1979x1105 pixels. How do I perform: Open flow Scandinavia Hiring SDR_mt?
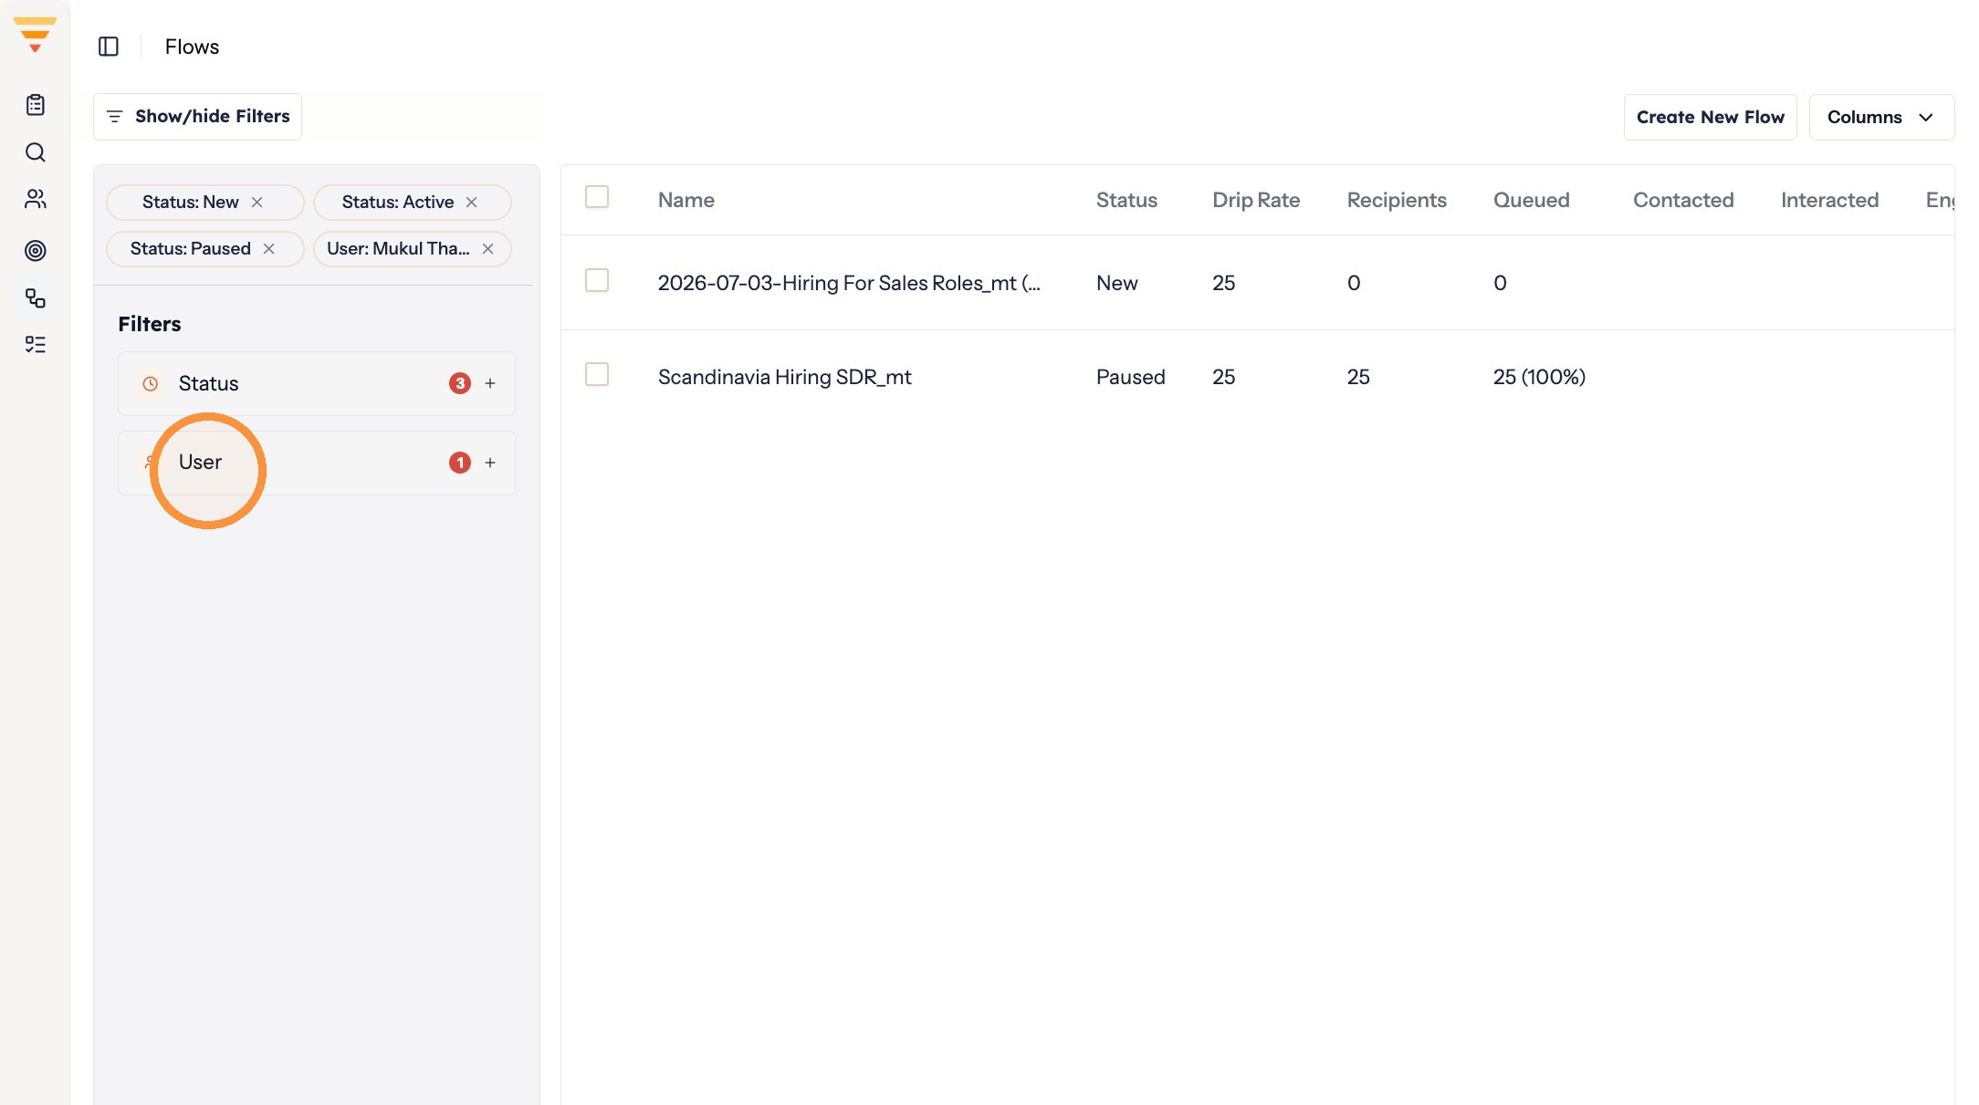point(785,377)
